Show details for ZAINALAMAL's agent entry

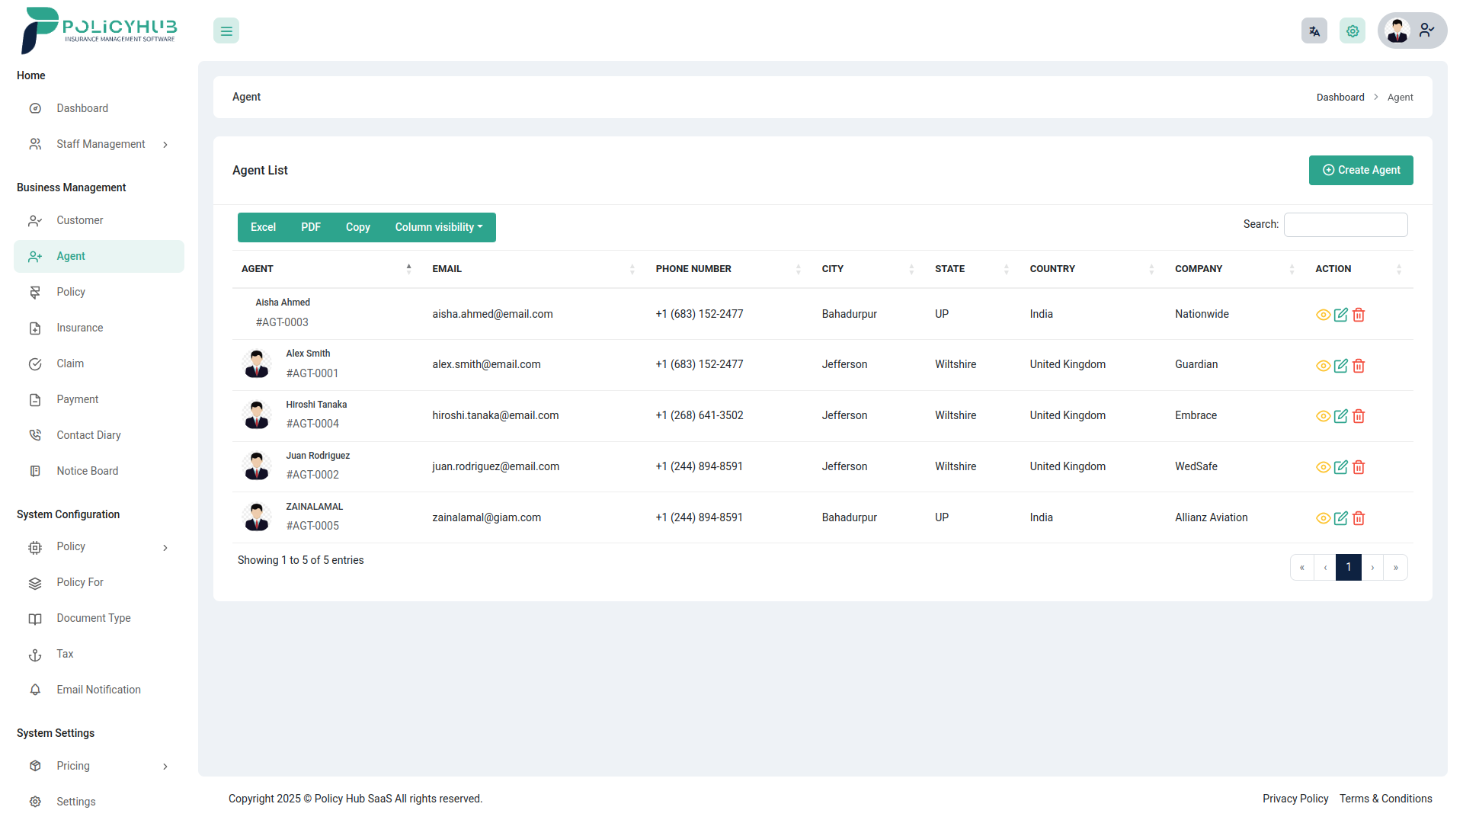1324,518
